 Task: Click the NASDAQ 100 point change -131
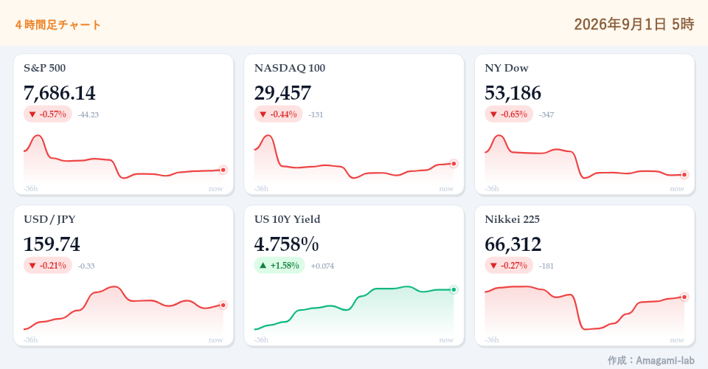[316, 114]
